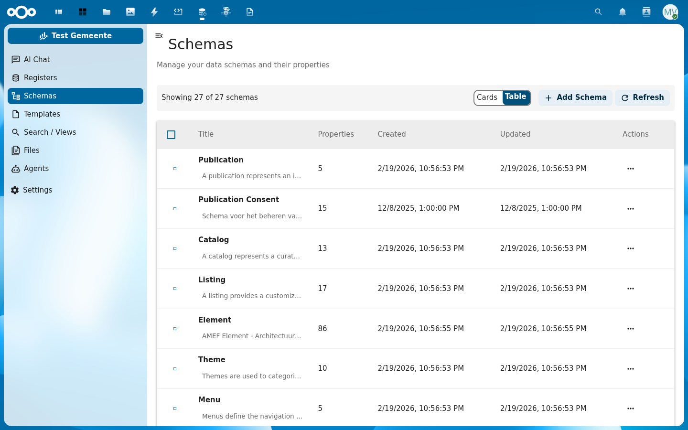Open the Contacts menu icon
This screenshot has height=430, width=688.
pos(646,12)
